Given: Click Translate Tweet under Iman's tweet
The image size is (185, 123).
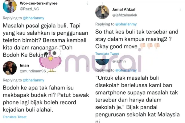Looking at the screenshot, I should pos(14,117).
